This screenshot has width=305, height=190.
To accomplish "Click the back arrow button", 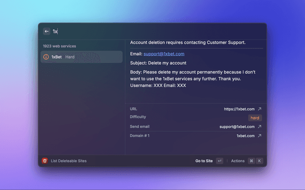I will 47,31.
